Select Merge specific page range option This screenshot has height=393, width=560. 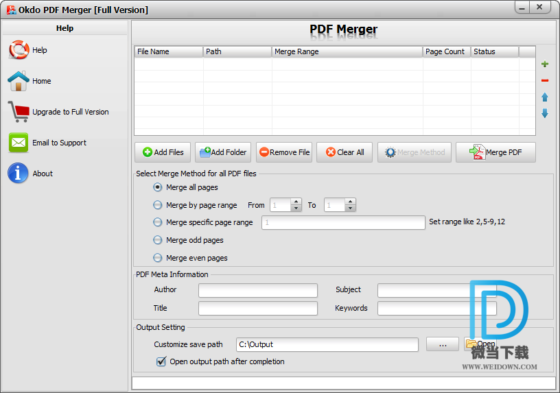pos(158,222)
